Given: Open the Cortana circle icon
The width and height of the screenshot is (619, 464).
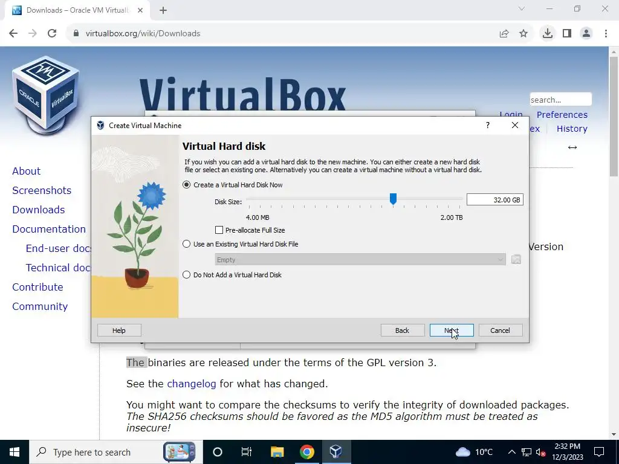Looking at the screenshot, I should tap(218, 452).
